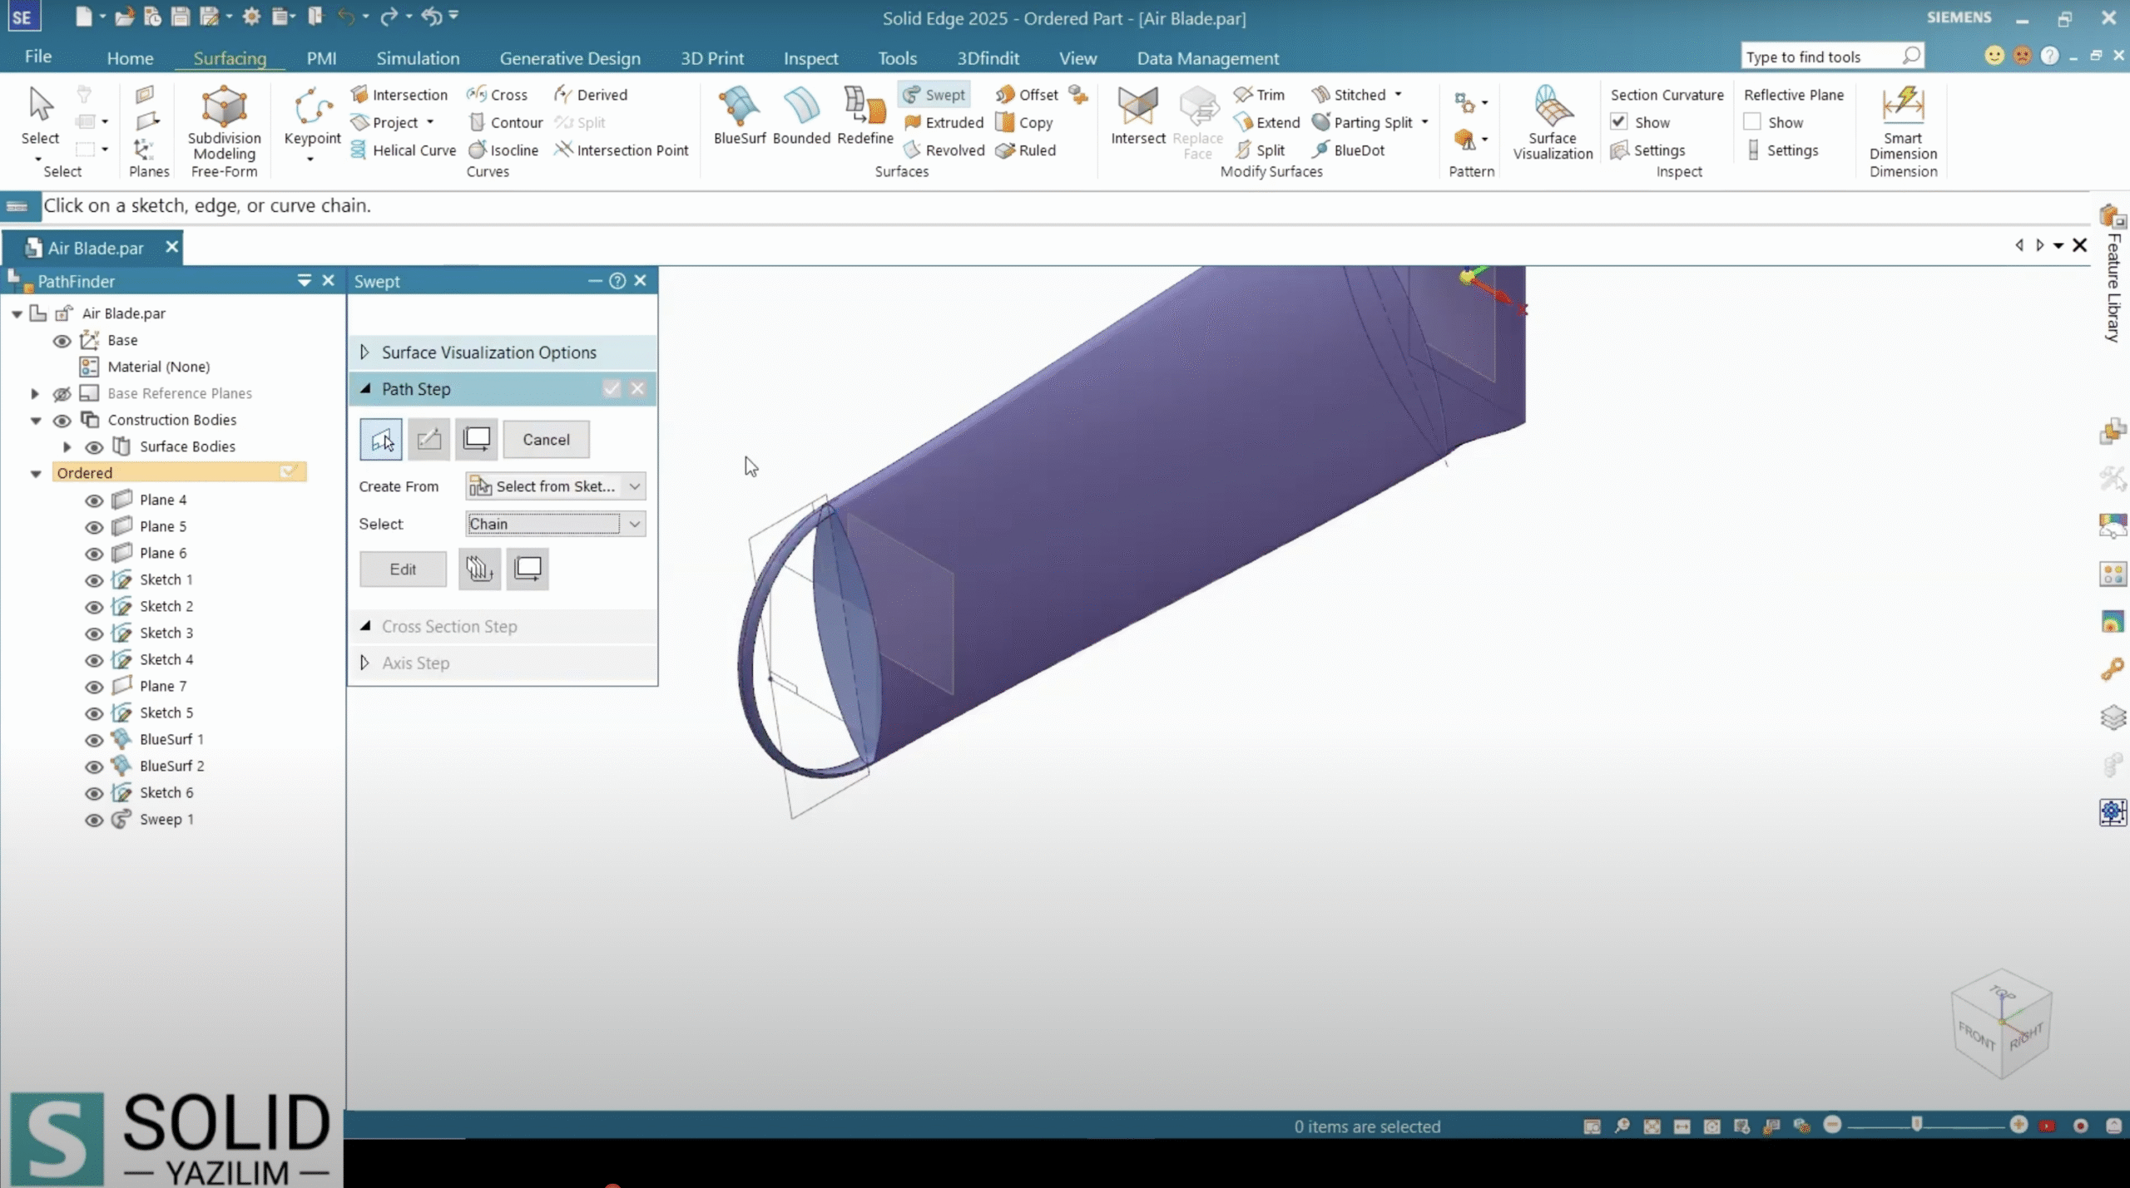The width and height of the screenshot is (2130, 1188).
Task: Select the Intersection Point curve tool
Action: 622,150
